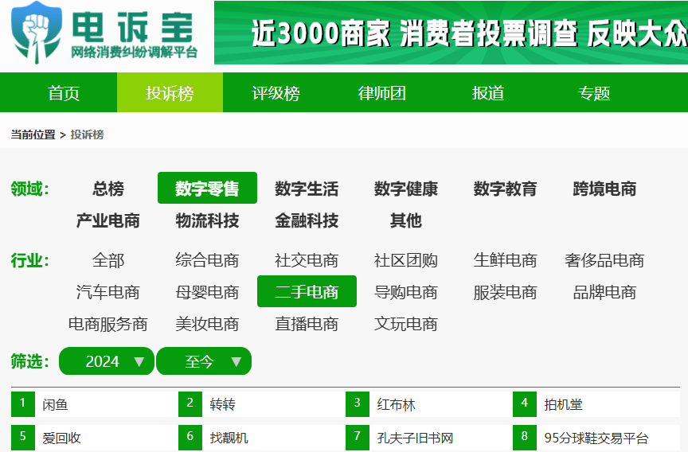
Task: Click the 电诉宝 shield fist logo
Action: click(36, 33)
